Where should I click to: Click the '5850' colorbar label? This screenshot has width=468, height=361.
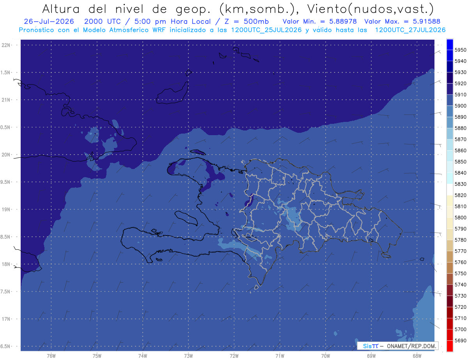[x=461, y=162]
